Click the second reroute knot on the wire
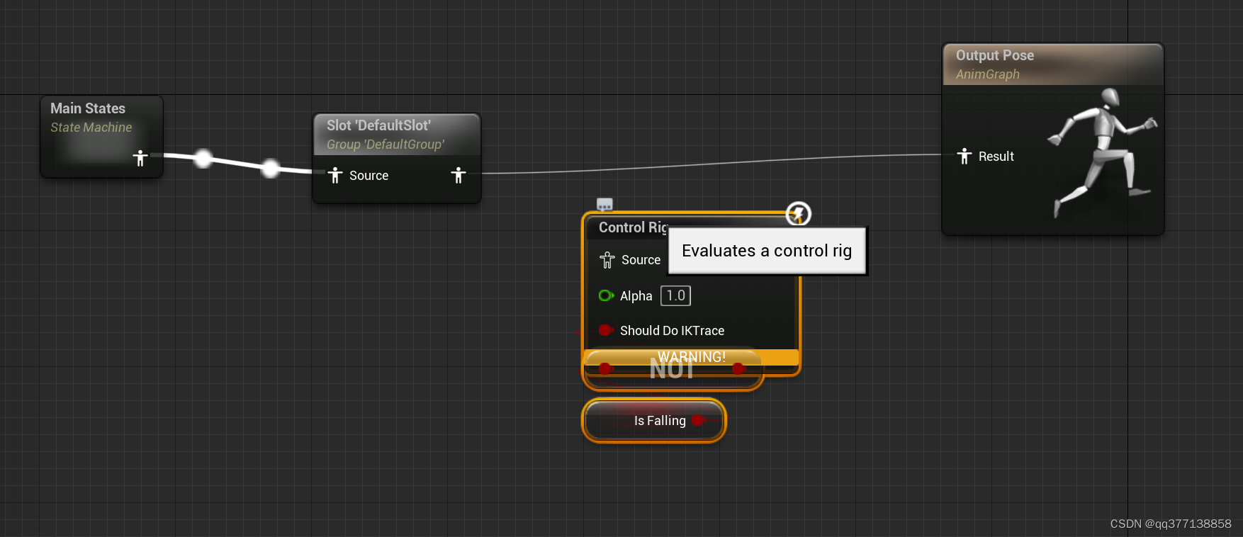 click(271, 168)
